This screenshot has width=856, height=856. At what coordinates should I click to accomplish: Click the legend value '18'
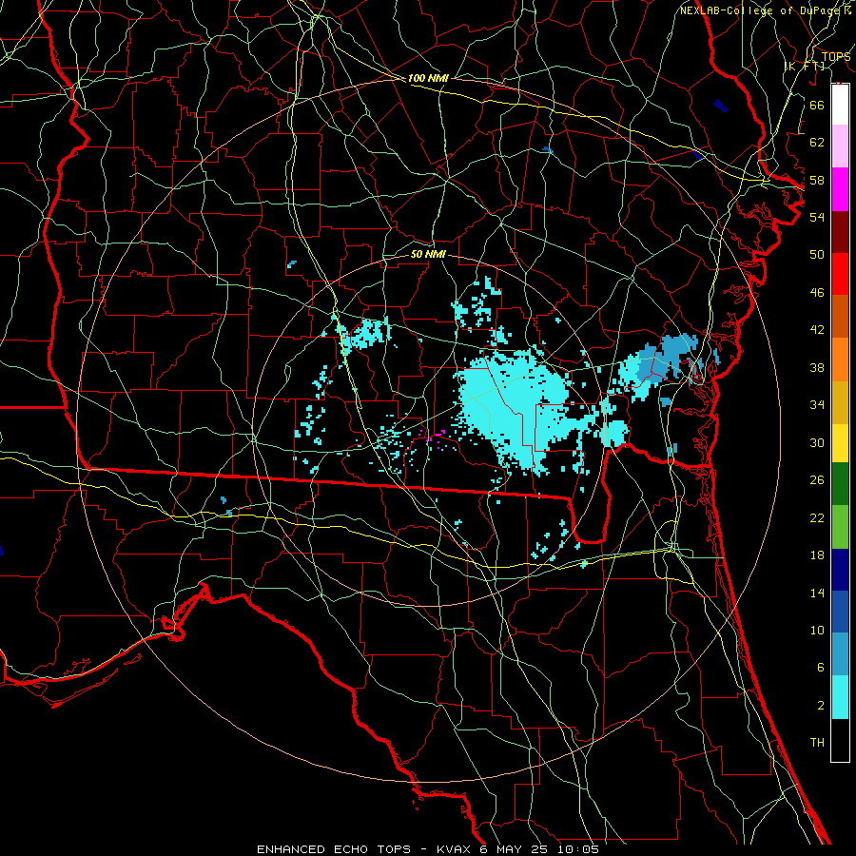817,555
